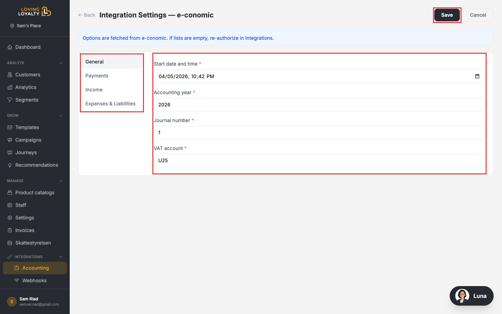This screenshot has height=314, width=502.
Task: Open Product catalogs in sidebar
Action: pos(35,193)
